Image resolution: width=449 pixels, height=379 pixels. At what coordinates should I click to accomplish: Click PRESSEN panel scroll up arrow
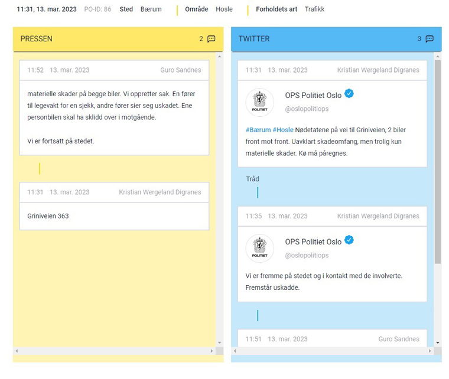[x=219, y=57]
